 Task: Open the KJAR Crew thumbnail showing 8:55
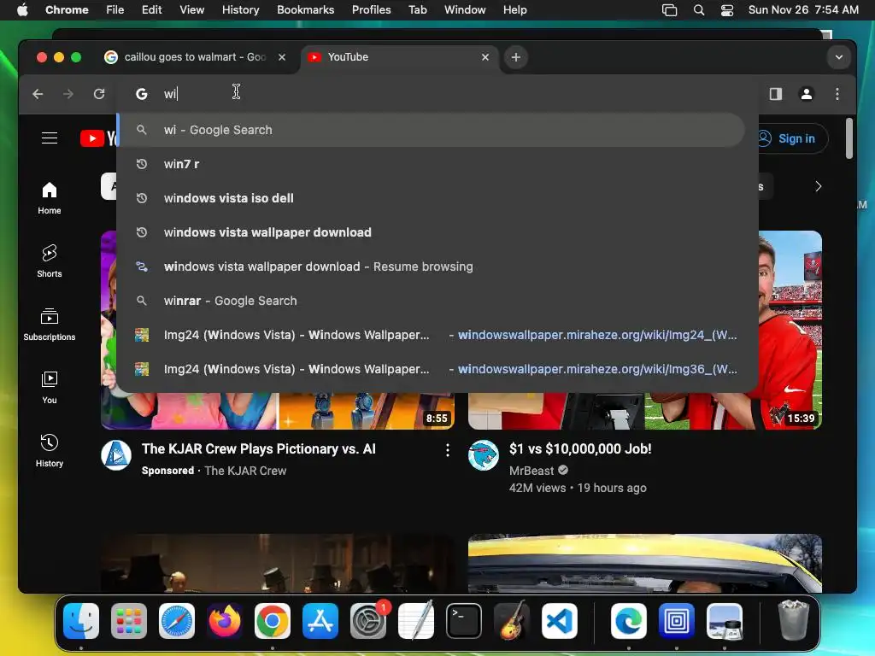click(278, 411)
